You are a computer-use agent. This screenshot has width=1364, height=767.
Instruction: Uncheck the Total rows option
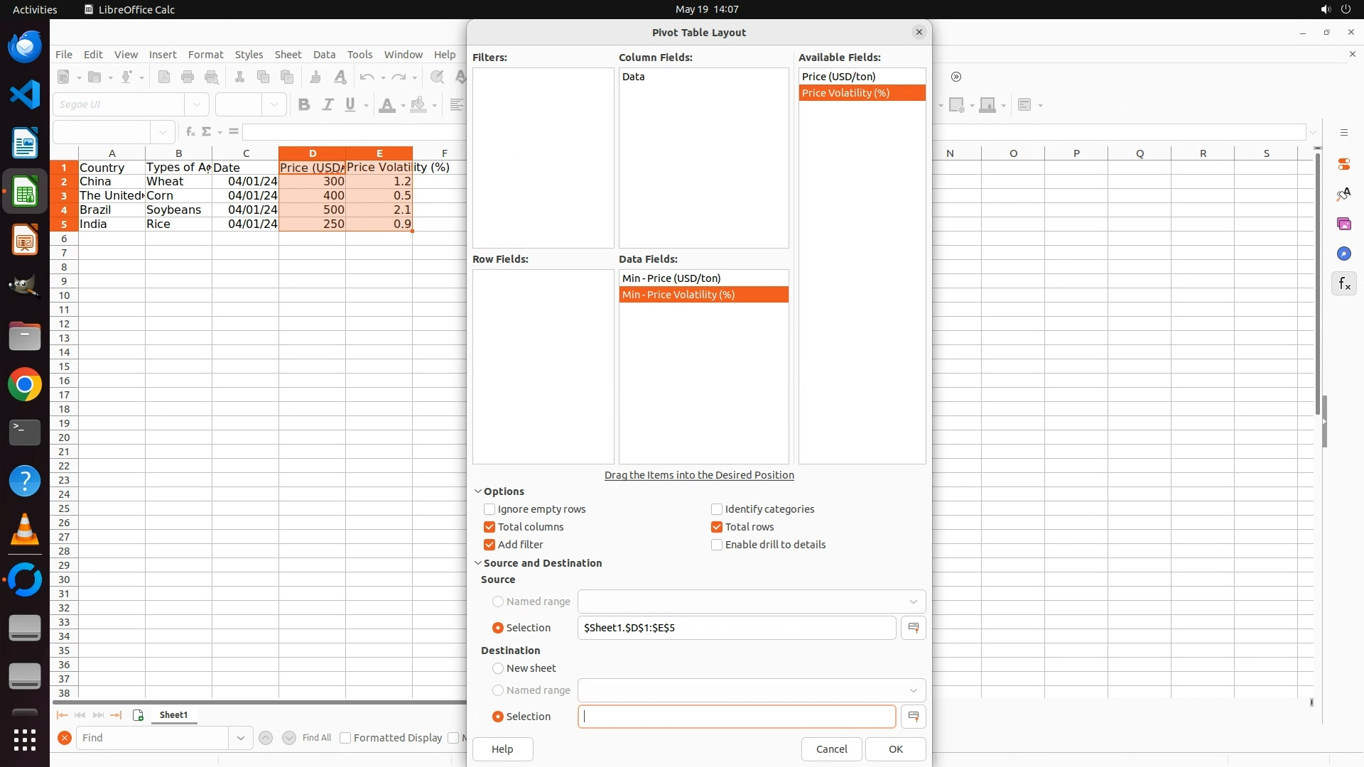tap(717, 527)
